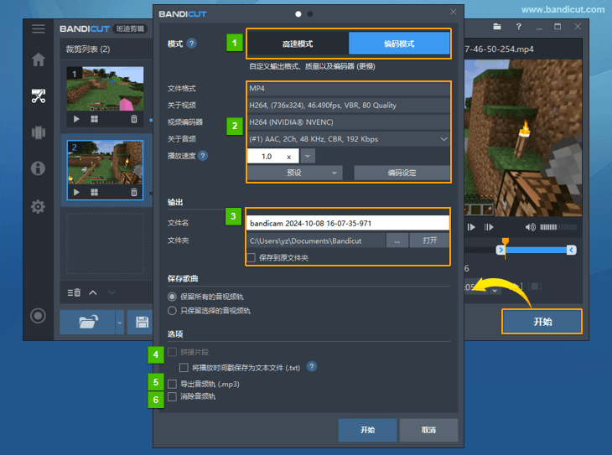This screenshot has width=612, height=455.
Task: Delete segment 2 with its trash icon
Action: coord(134,192)
